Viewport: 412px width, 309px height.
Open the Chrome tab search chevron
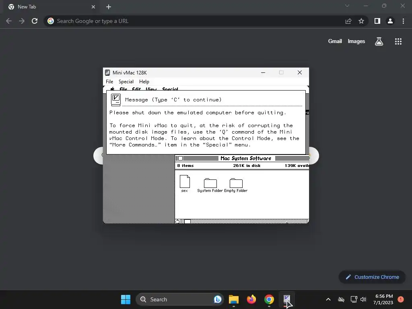click(x=347, y=6)
